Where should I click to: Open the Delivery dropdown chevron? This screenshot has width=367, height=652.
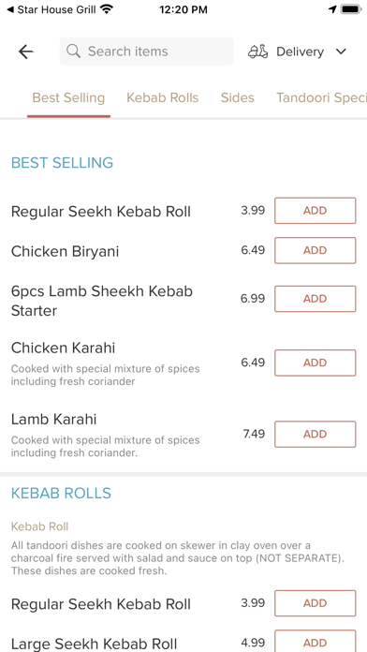click(341, 52)
